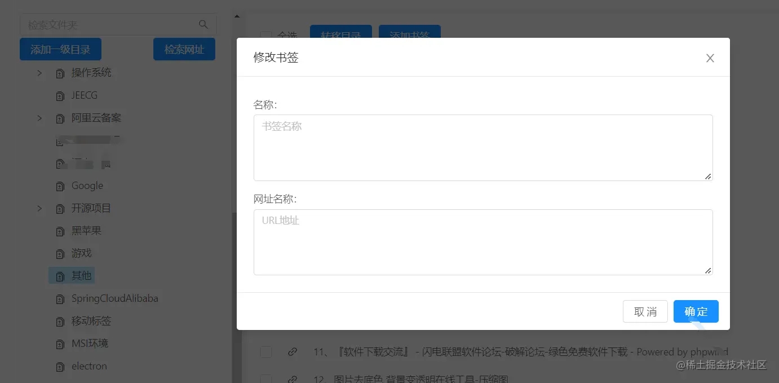Click the folder icon beside MSI环境

pos(60,344)
